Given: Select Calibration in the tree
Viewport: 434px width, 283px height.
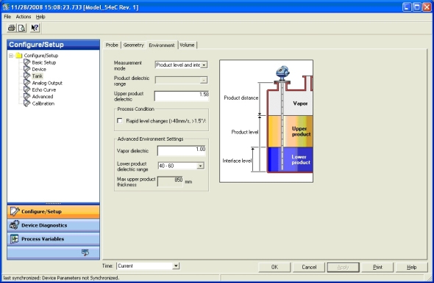Looking at the screenshot, I should pos(43,103).
